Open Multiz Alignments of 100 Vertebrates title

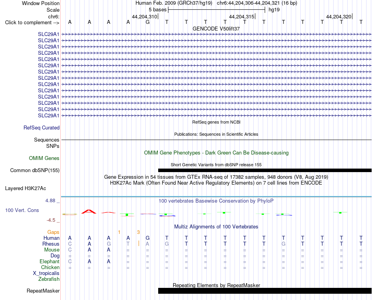(x=216, y=227)
